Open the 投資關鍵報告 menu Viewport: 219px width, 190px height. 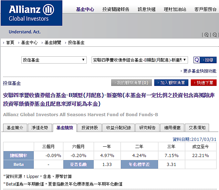pos(116,9)
